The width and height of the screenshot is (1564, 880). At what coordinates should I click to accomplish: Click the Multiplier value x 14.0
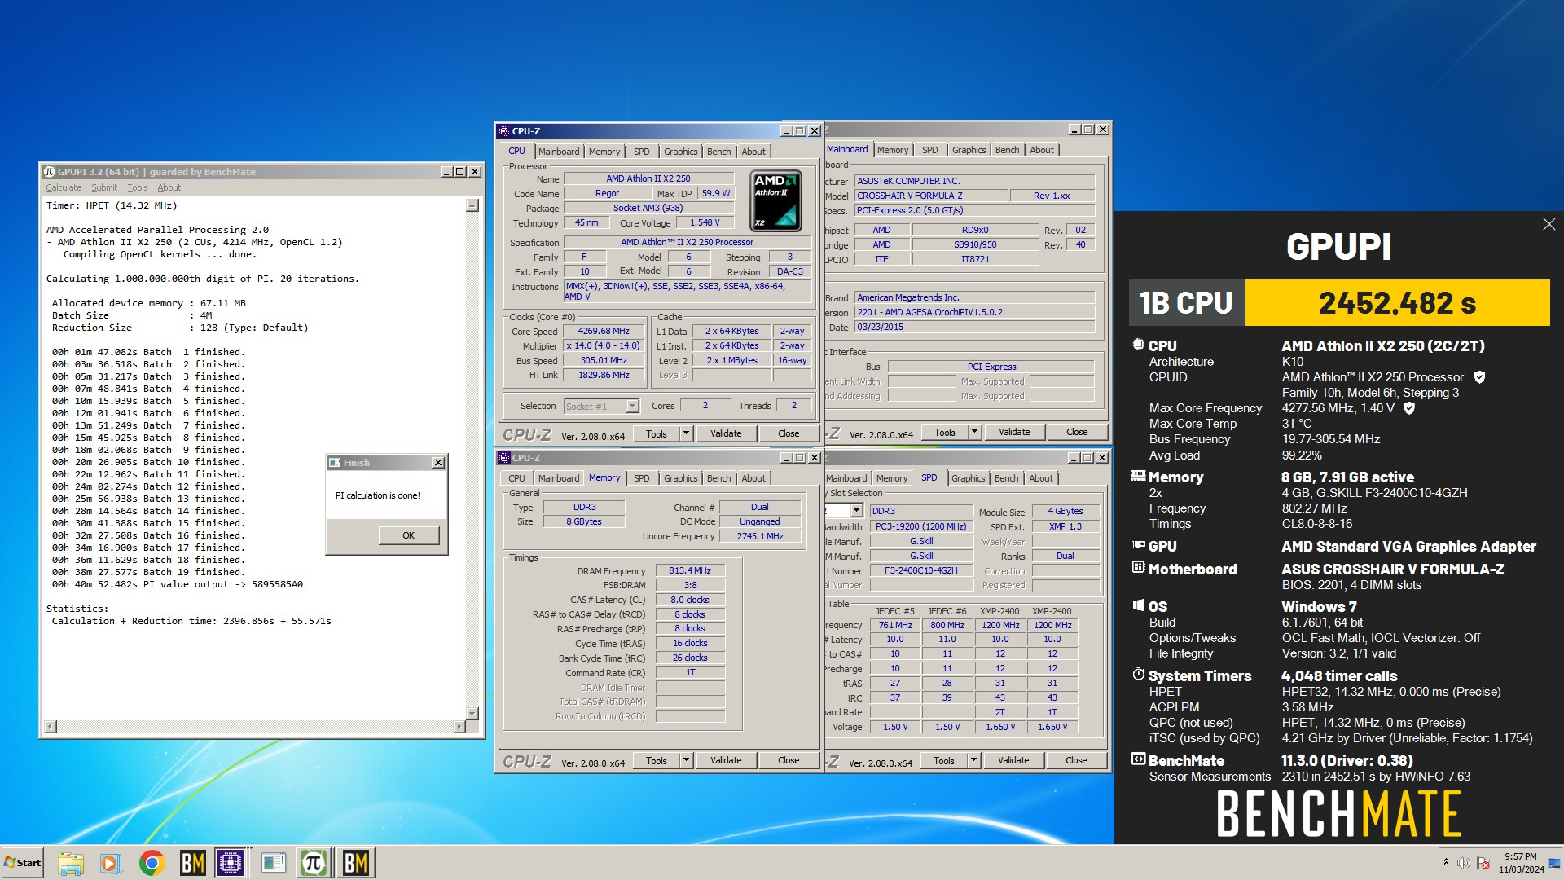click(x=604, y=345)
